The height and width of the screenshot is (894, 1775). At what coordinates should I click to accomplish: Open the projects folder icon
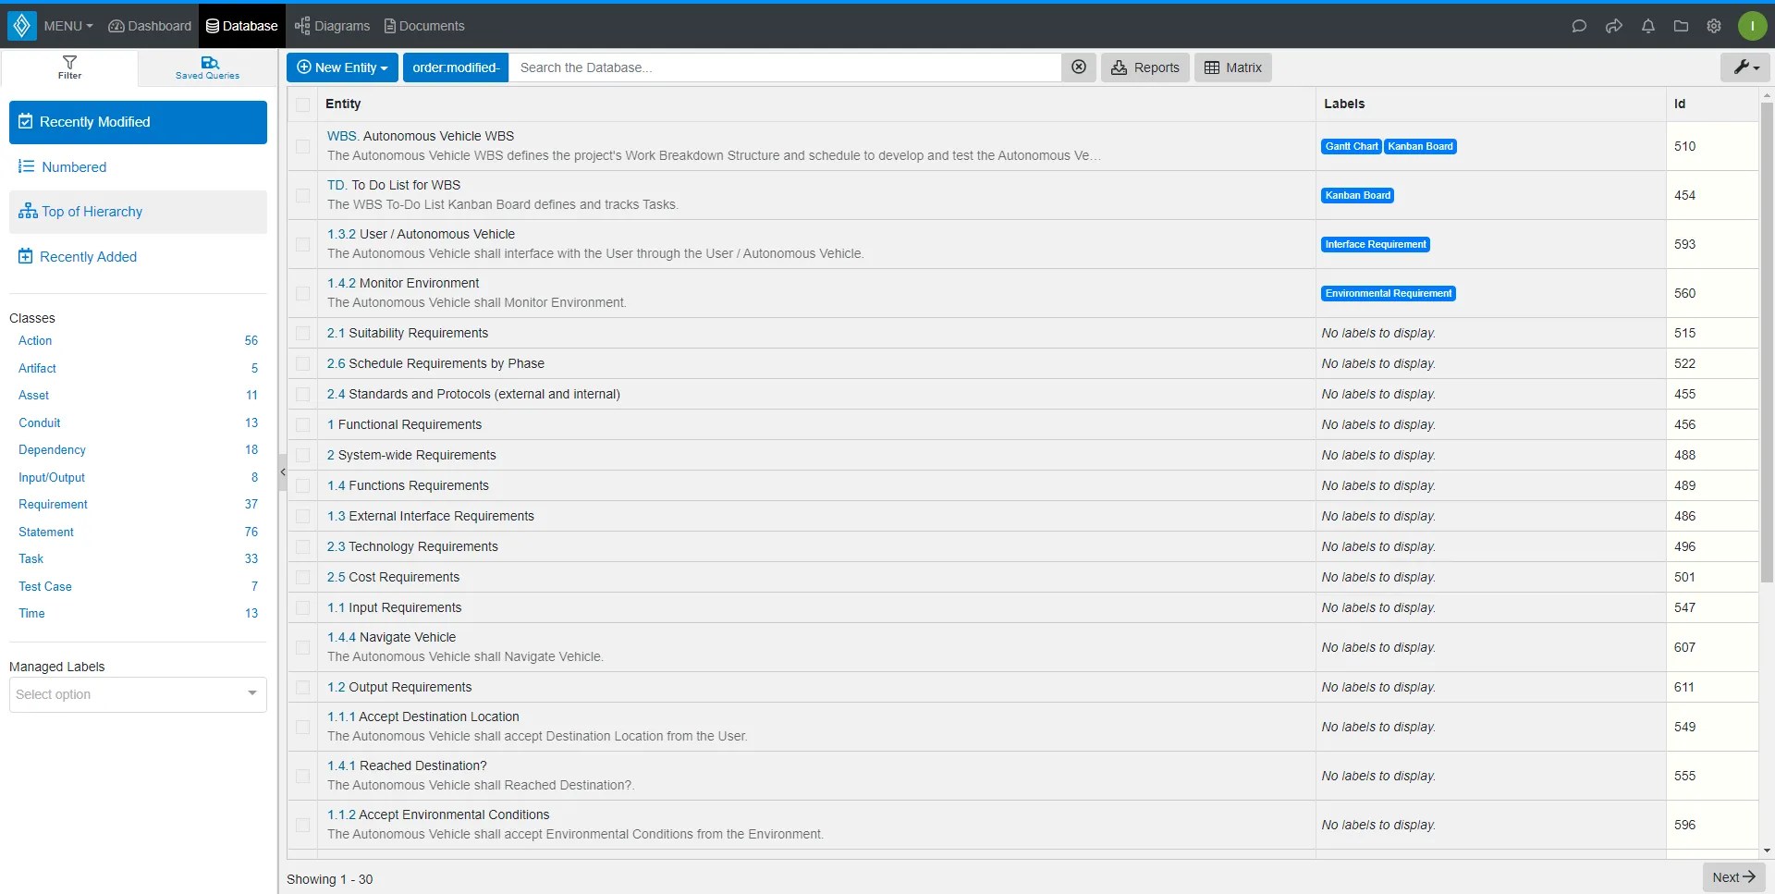(1681, 26)
